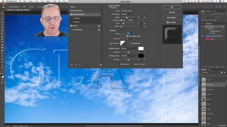Click the New Style... button

click(172, 18)
